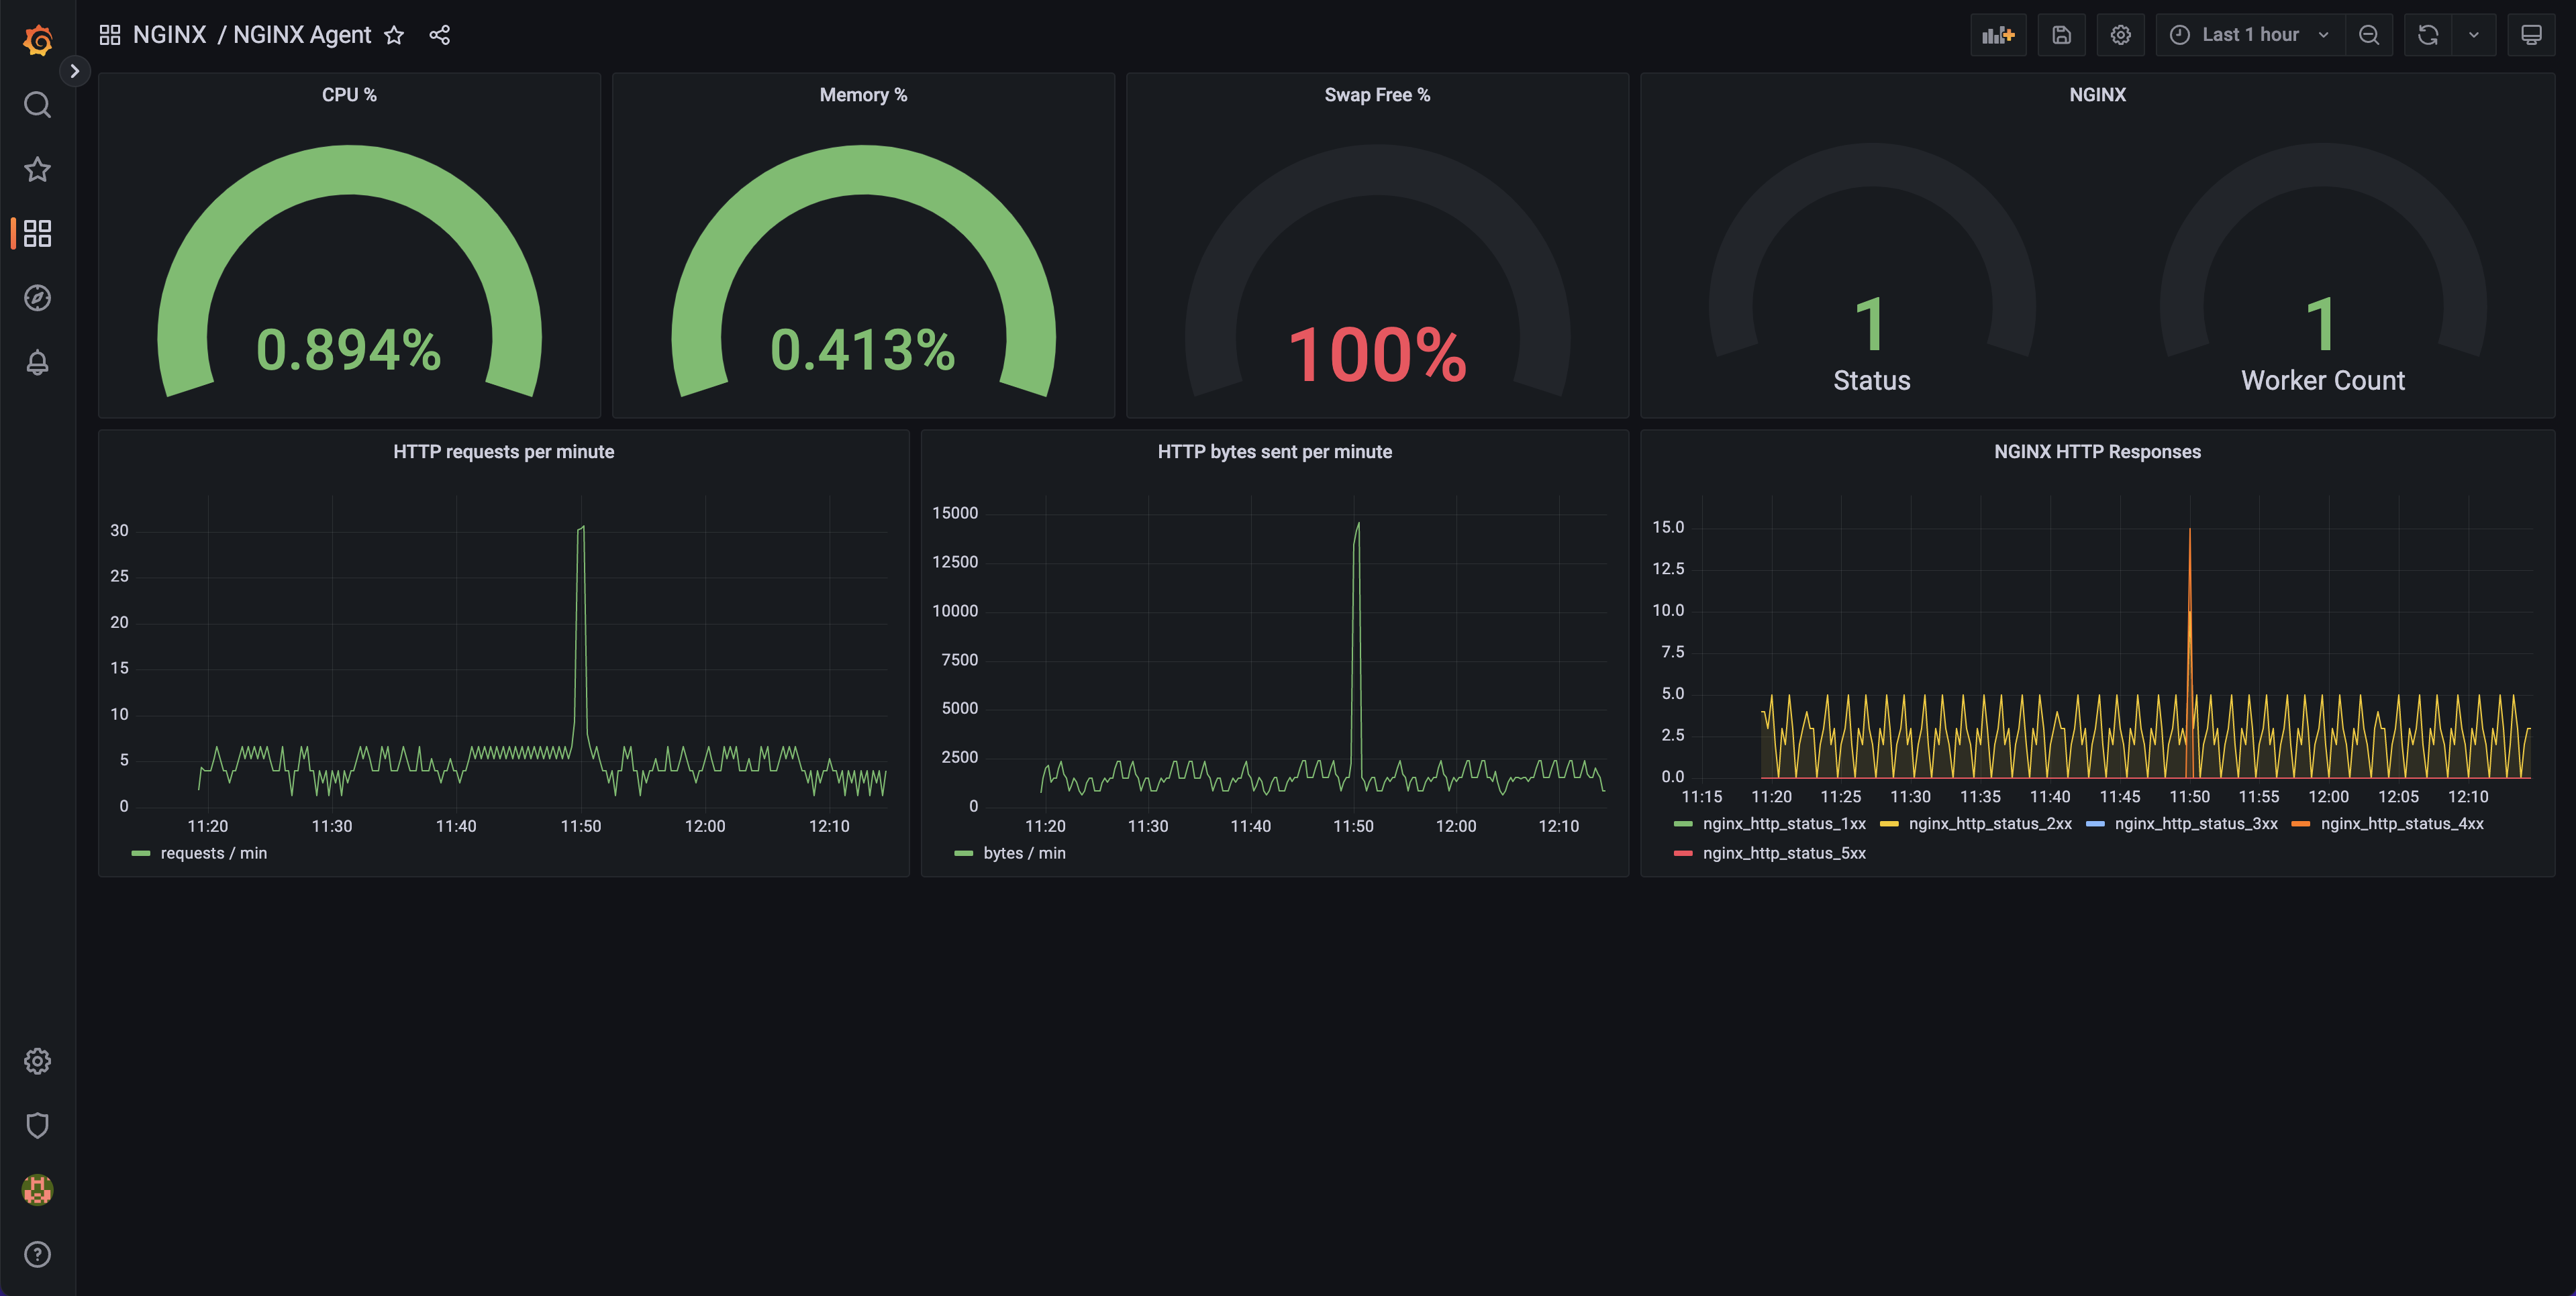2576x1296 pixels.
Task: Open the Alerting bell icon
Action: click(x=37, y=363)
